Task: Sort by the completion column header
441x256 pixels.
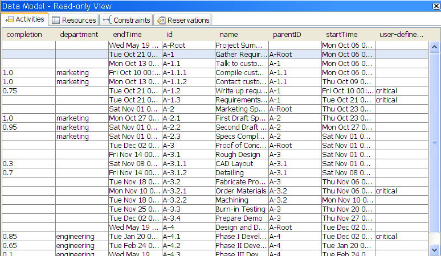Action: [24, 35]
